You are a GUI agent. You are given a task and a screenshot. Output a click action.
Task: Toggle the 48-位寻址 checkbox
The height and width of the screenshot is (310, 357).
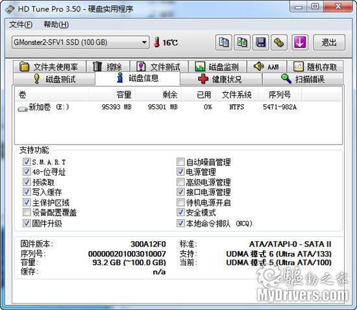(27, 172)
